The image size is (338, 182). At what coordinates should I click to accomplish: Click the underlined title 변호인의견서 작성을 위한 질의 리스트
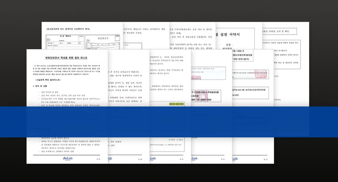click(x=66, y=58)
